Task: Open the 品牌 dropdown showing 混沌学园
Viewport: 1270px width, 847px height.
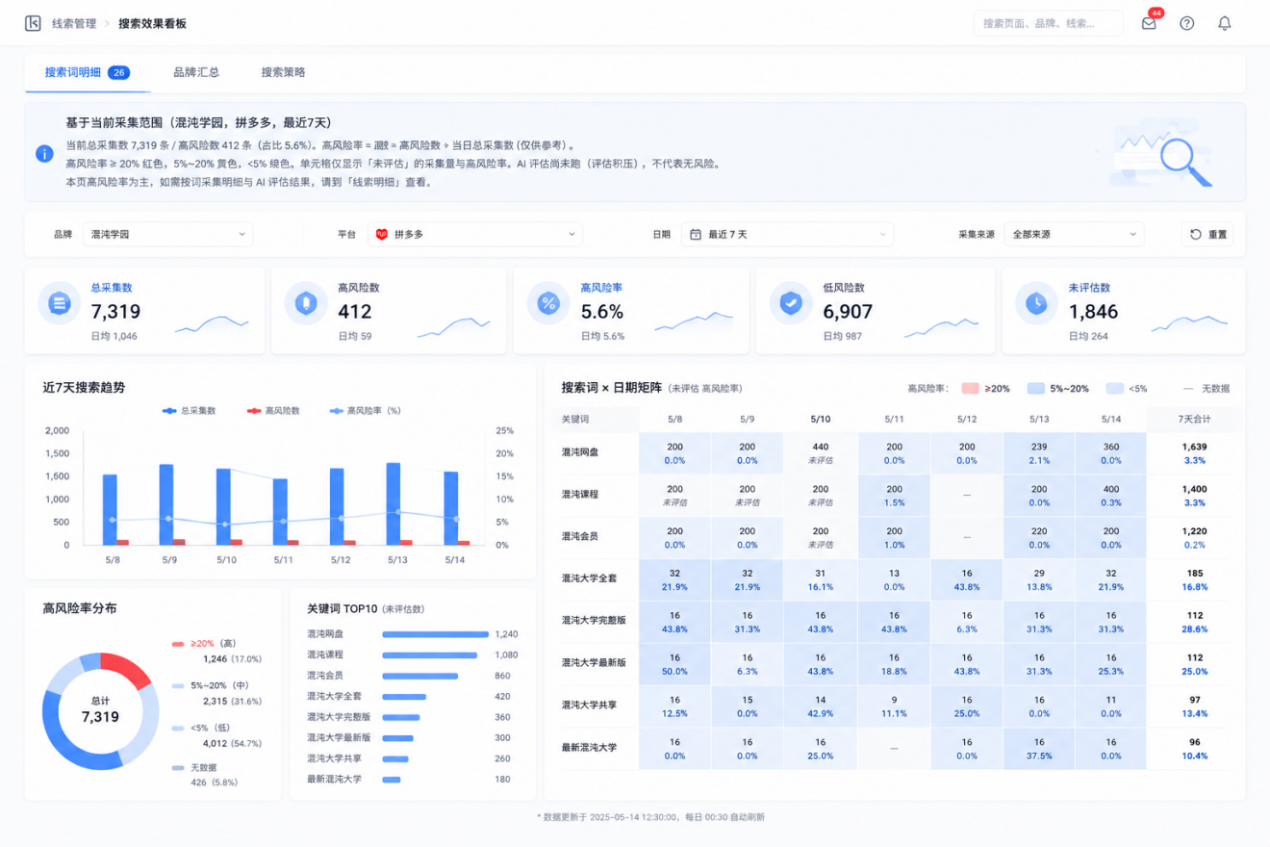Action: pyautogui.click(x=167, y=234)
